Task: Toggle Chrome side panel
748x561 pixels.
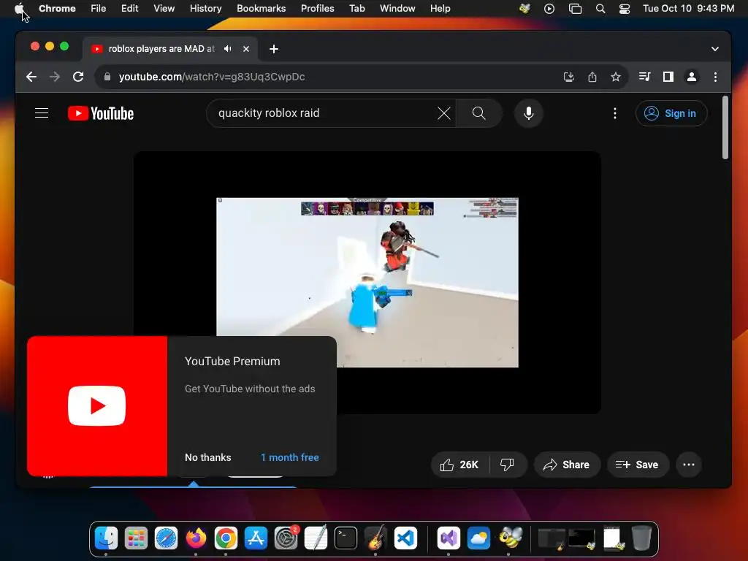Action: click(668, 77)
